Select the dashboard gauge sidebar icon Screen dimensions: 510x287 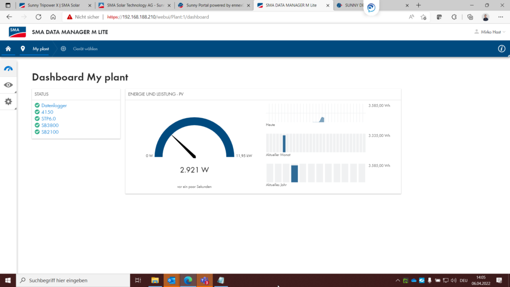[8, 69]
